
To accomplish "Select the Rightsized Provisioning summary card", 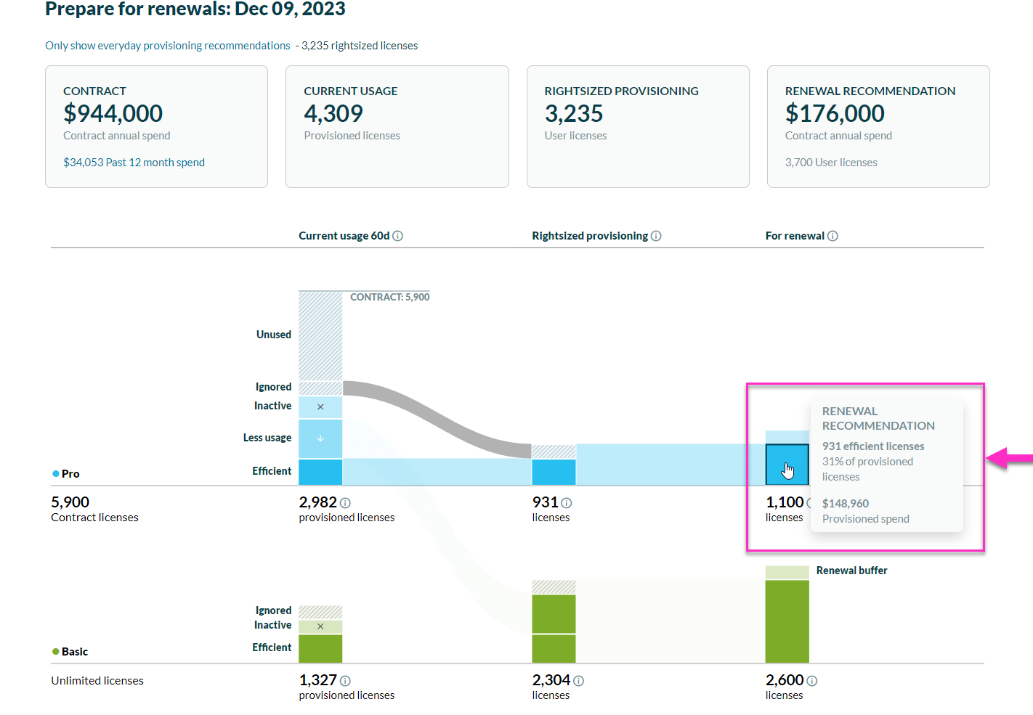I will (637, 126).
